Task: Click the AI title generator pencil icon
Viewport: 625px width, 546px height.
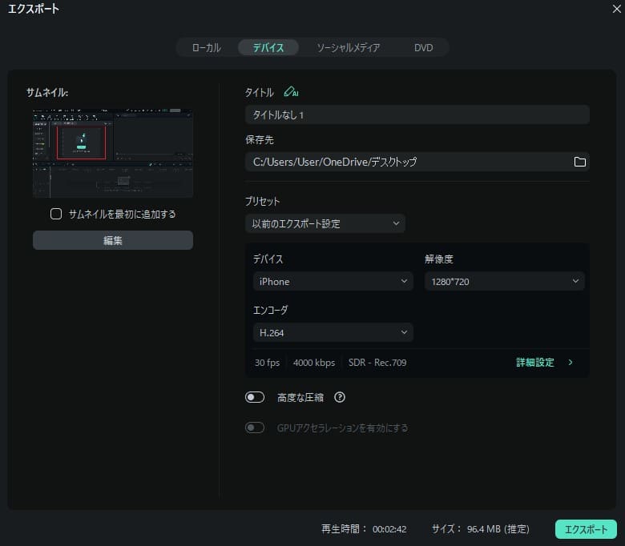Action: [291, 92]
